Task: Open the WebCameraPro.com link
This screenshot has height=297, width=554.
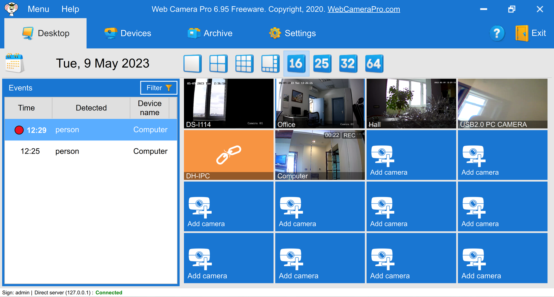Action: [363, 9]
